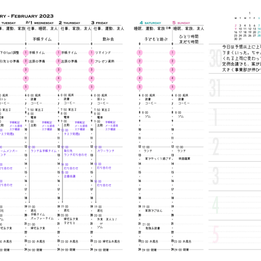Screen dimensions: 261x261
Task: Select the 5 Sunday column heading
Action: [181, 23]
